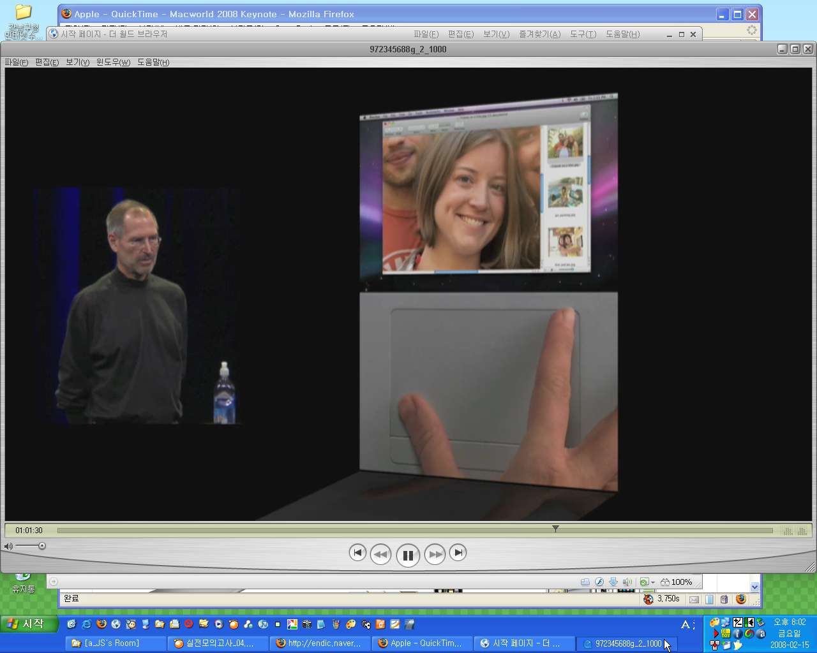Click the 01:01:30 time display
The height and width of the screenshot is (653, 817).
(29, 531)
